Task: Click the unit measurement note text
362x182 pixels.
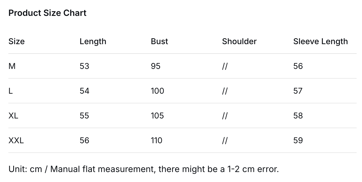Action: 144,169
